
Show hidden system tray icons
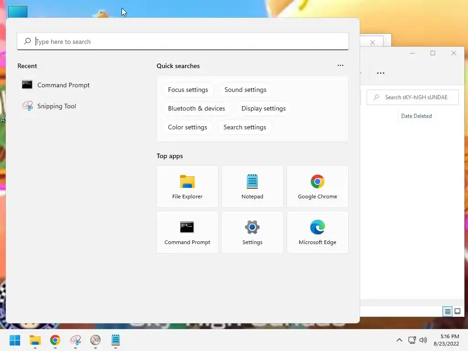399,340
